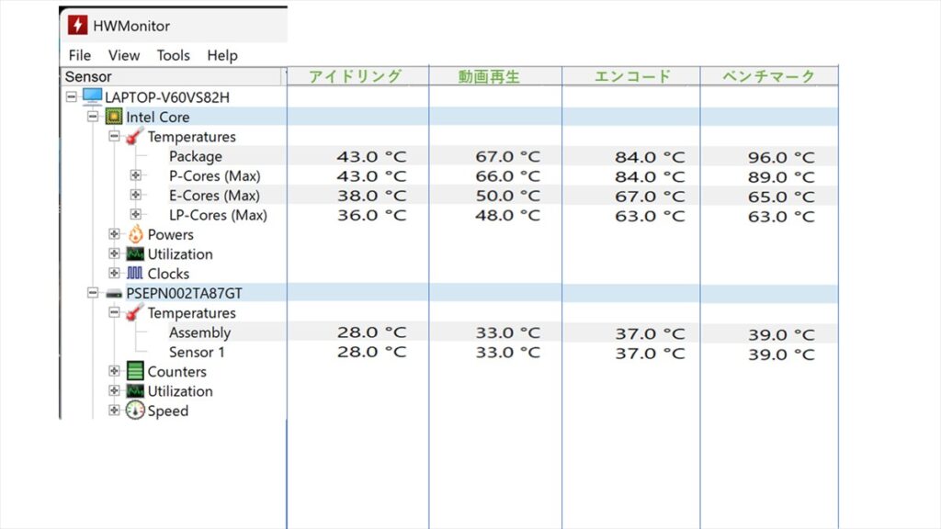Click LP-Cores 48.0 °C video value

507,215
